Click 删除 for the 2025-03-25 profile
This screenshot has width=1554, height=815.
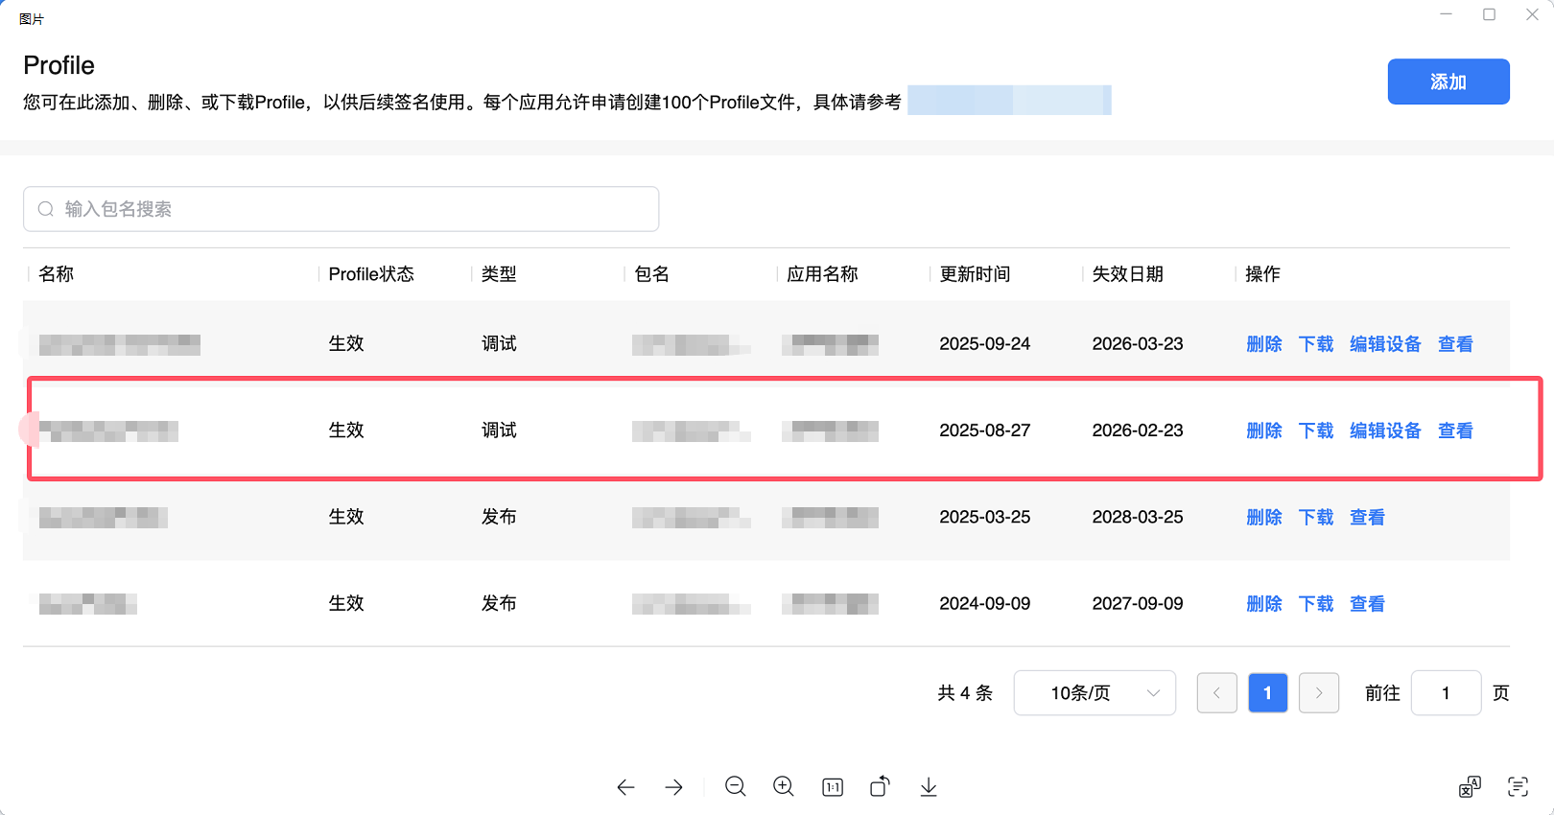1264,518
